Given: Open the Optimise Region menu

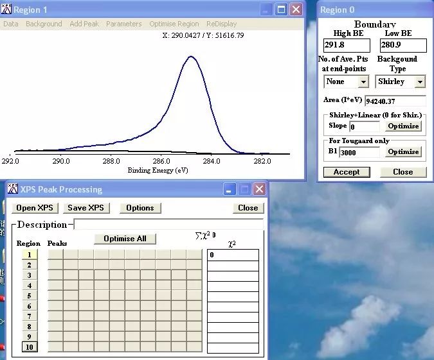Looking at the screenshot, I should tap(174, 24).
